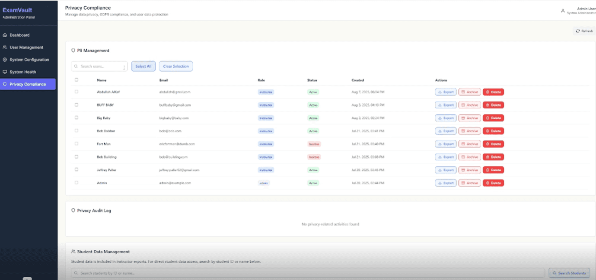Image resolution: width=596 pixels, height=280 pixels.
Task: Archive the Admin row user
Action: (x=469, y=183)
